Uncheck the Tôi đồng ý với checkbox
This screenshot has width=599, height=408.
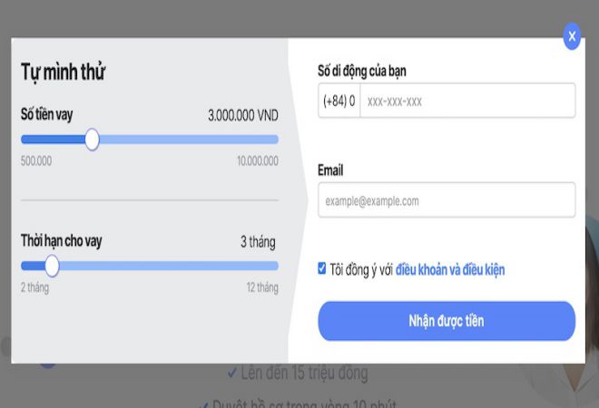click(322, 268)
